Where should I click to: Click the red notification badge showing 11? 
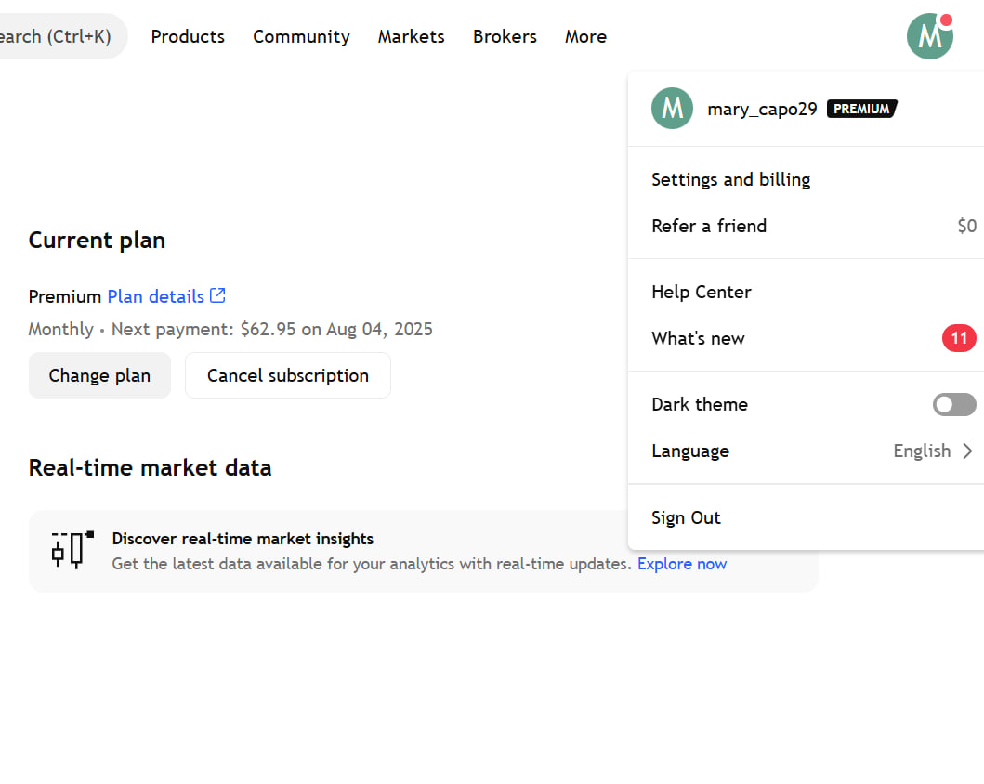[959, 338]
